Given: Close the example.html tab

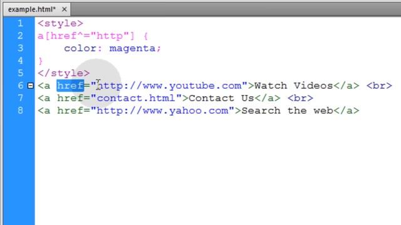Looking at the screenshot, I should click(64, 9).
